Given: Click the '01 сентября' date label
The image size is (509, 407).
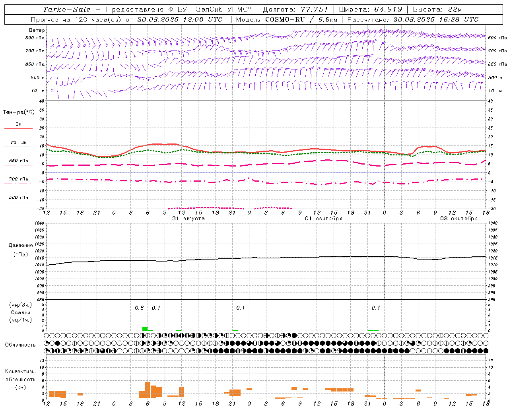Looking at the screenshot, I should pos(324,219).
